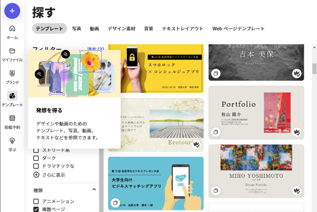The height and width of the screenshot is (212, 317).
Task: Open 投稿予約 calendar icon
Action: (12, 118)
